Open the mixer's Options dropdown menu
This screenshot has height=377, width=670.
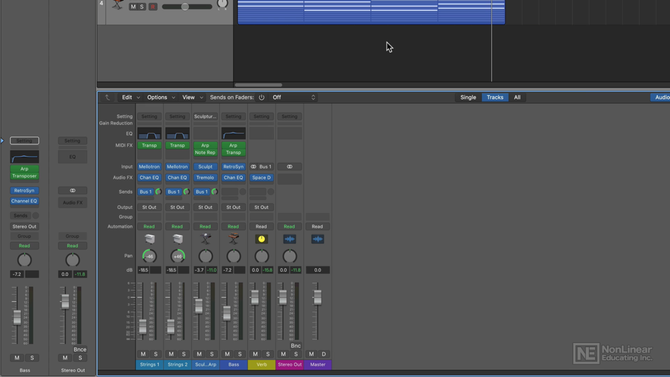(161, 98)
